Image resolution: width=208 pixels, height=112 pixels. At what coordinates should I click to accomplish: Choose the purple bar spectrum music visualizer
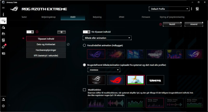coord(96,103)
